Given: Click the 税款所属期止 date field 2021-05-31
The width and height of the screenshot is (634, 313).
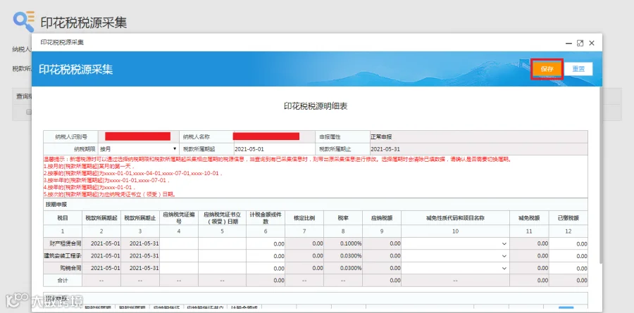Looking at the screenshot, I should click(479, 149).
